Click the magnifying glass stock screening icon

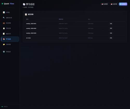point(4,18)
